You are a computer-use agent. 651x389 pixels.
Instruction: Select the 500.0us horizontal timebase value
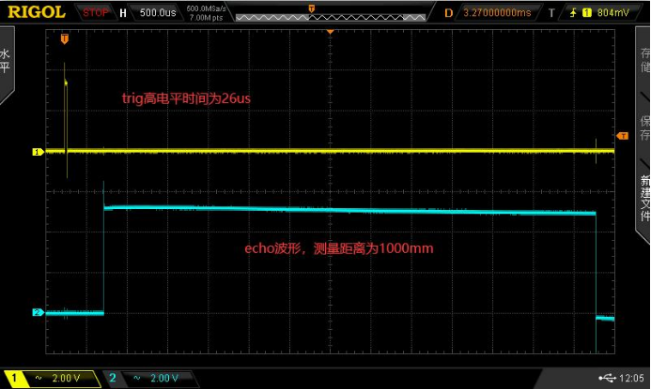158,12
